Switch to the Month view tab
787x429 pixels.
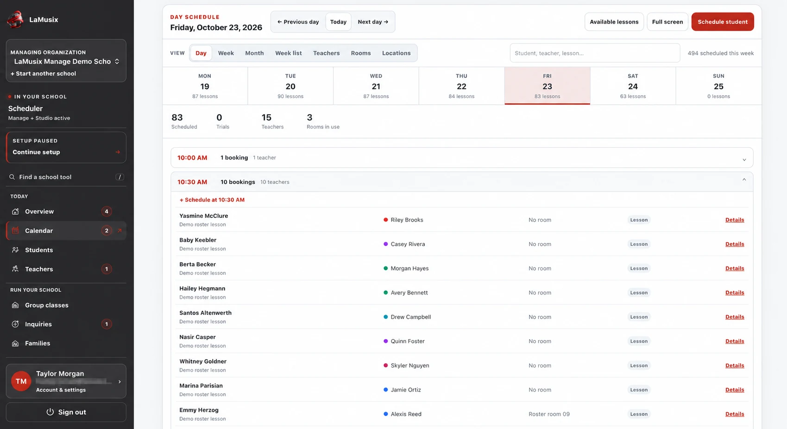254,53
